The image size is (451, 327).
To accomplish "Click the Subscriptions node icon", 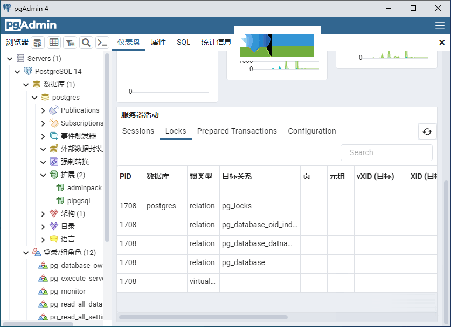I will coord(54,123).
